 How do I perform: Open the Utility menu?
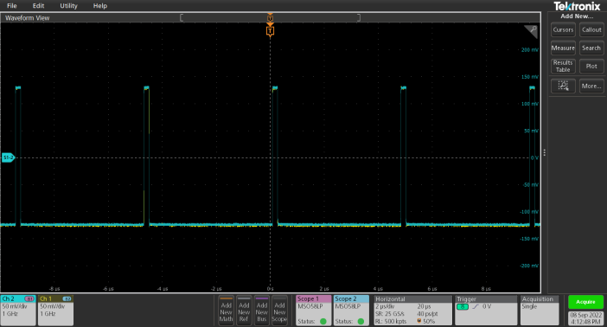[x=68, y=6]
